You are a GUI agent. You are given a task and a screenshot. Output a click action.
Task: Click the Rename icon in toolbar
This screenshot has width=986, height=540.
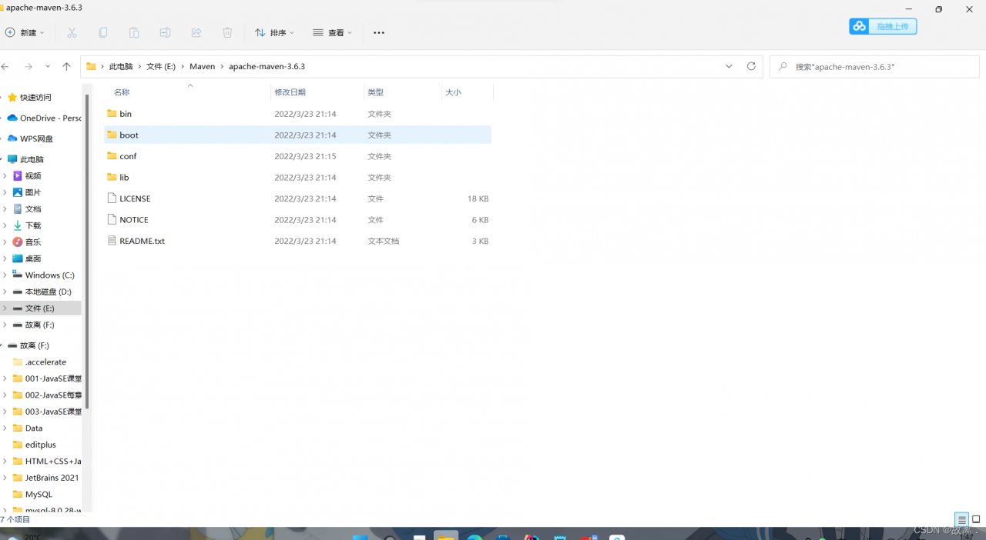tap(165, 32)
